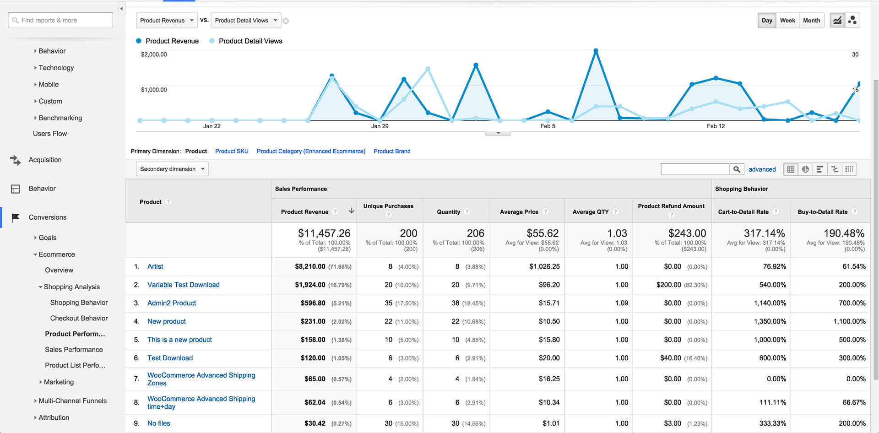Show help for Average QTY column

pos(615,211)
